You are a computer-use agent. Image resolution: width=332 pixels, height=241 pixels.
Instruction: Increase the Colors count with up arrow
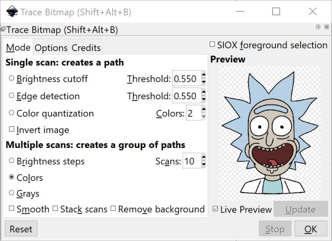203,109
